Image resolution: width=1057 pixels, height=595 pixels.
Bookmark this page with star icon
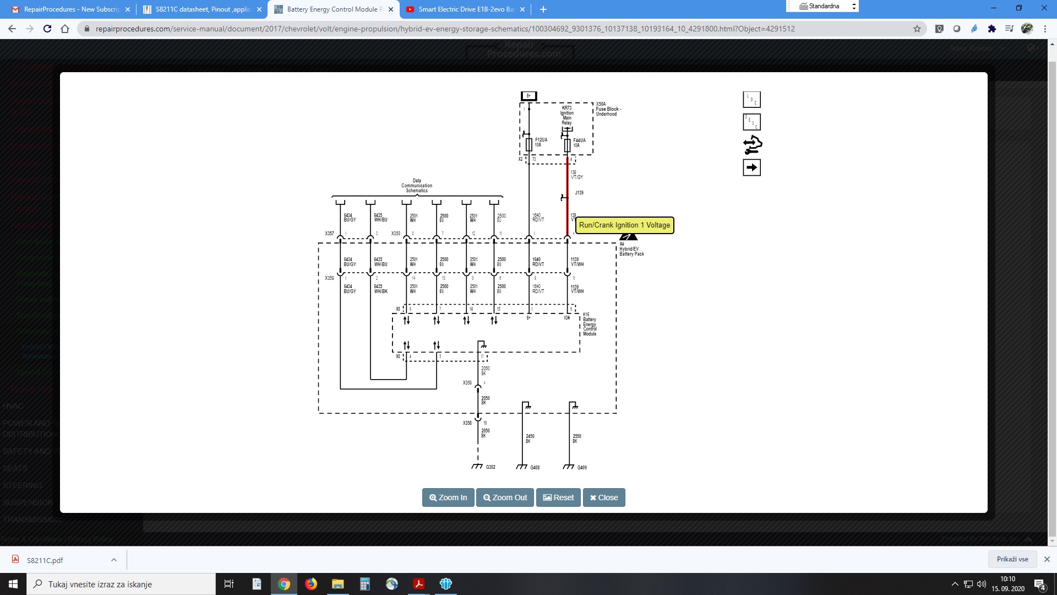tap(917, 29)
